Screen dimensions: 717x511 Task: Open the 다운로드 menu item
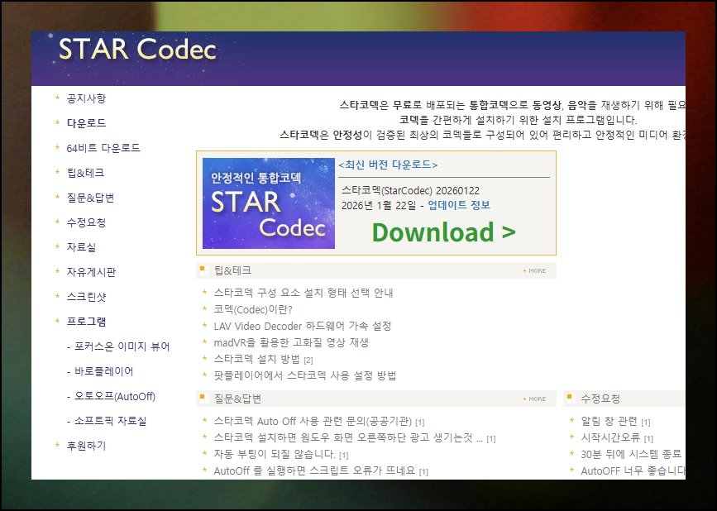tap(86, 123)
